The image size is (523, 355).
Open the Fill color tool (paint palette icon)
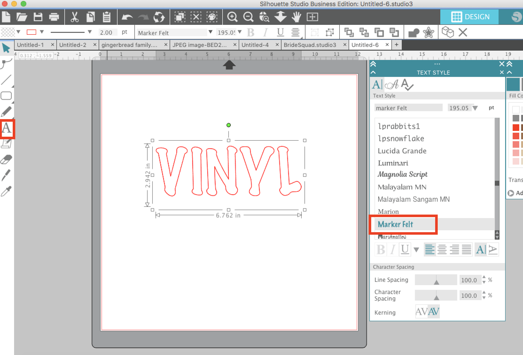point(212,17)
